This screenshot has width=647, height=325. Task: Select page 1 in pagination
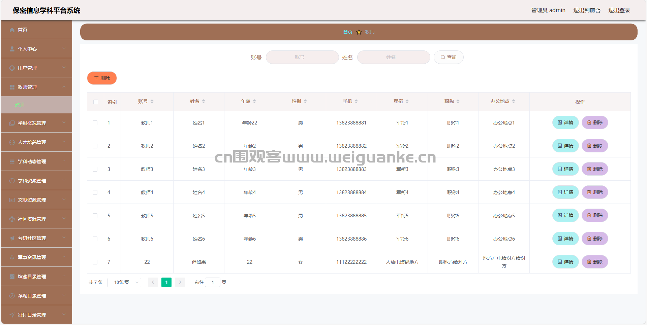[x=166, y=283]
